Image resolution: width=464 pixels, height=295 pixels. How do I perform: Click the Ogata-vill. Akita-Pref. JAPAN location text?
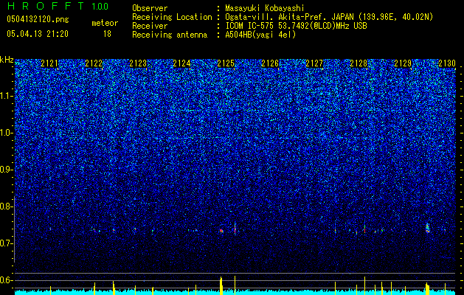tap(329, 17)
